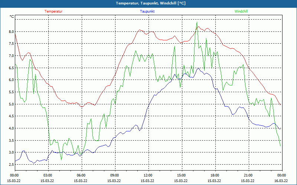Viewport: 297px width, 185px height.
Task: Click the 7,5 y-axis value
Action: pyautogui.click(x=12, y=44)
